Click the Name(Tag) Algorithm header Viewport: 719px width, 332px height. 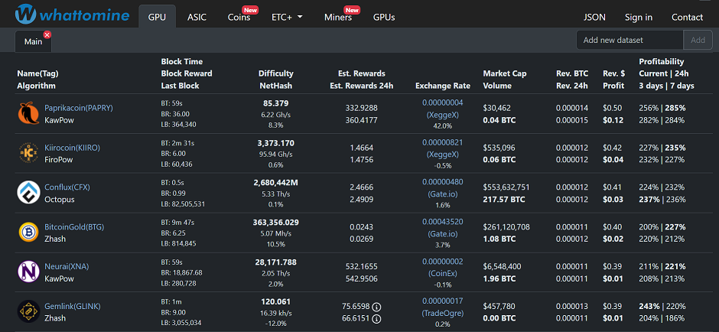[x=37, y=80]
